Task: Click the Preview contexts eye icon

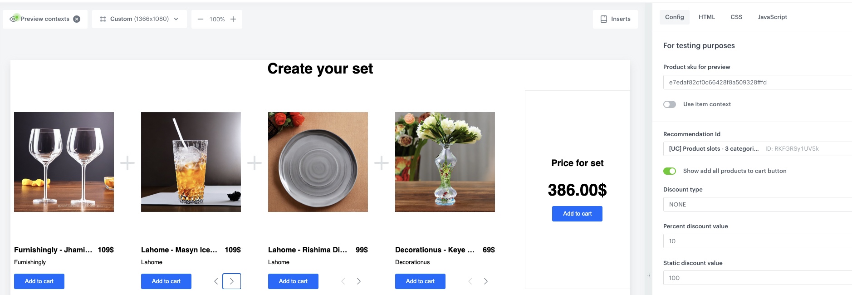Action: 14,19
